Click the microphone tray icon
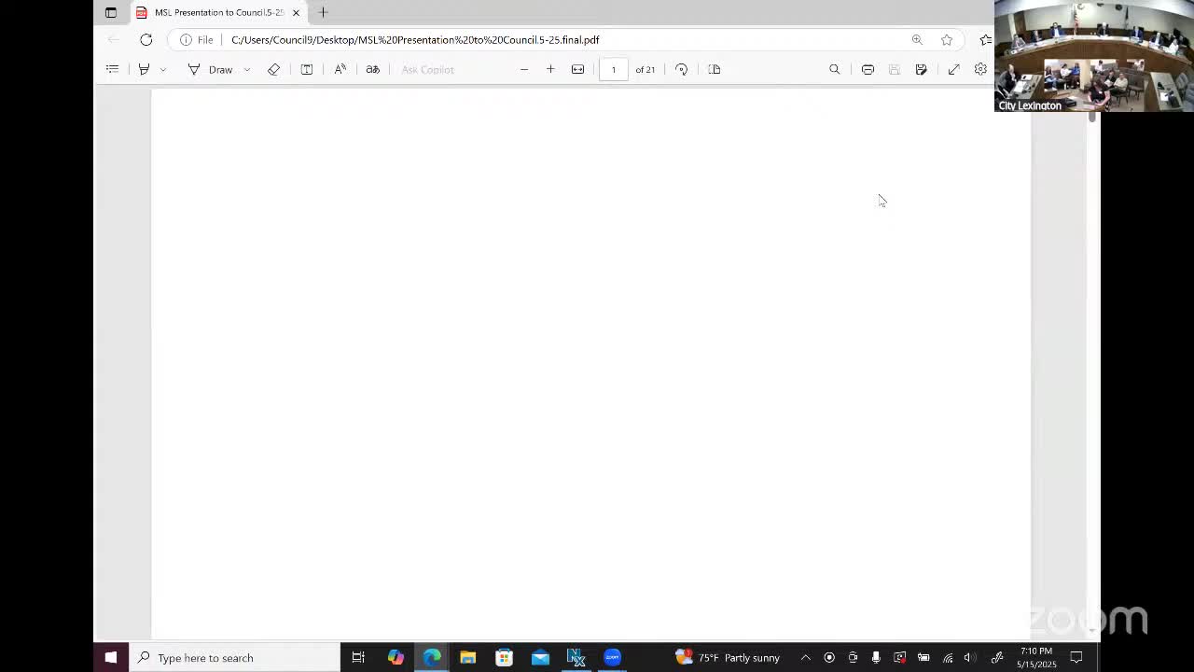The image size is (1194, 672). pyautogui.click(x=876, y=657)
